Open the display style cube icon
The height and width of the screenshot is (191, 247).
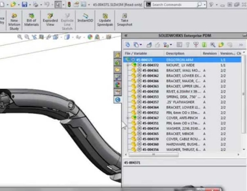coord(67,37)
